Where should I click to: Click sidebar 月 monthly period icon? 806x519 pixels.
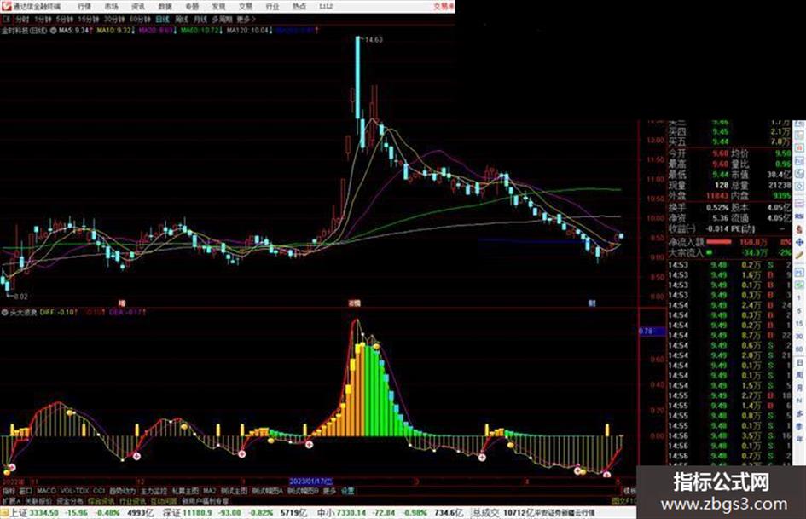pos(799,389)
